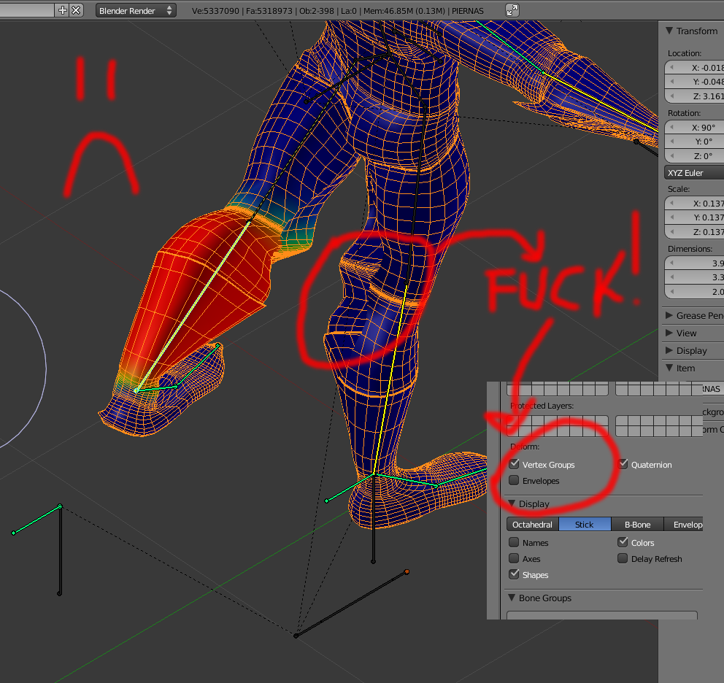Collapse the Item panel
Viewport: 724px width, 683px height.
tap(669, 368)
